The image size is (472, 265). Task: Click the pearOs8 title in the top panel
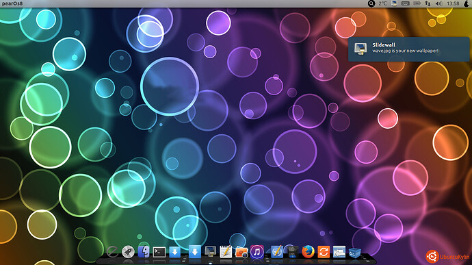12,3
